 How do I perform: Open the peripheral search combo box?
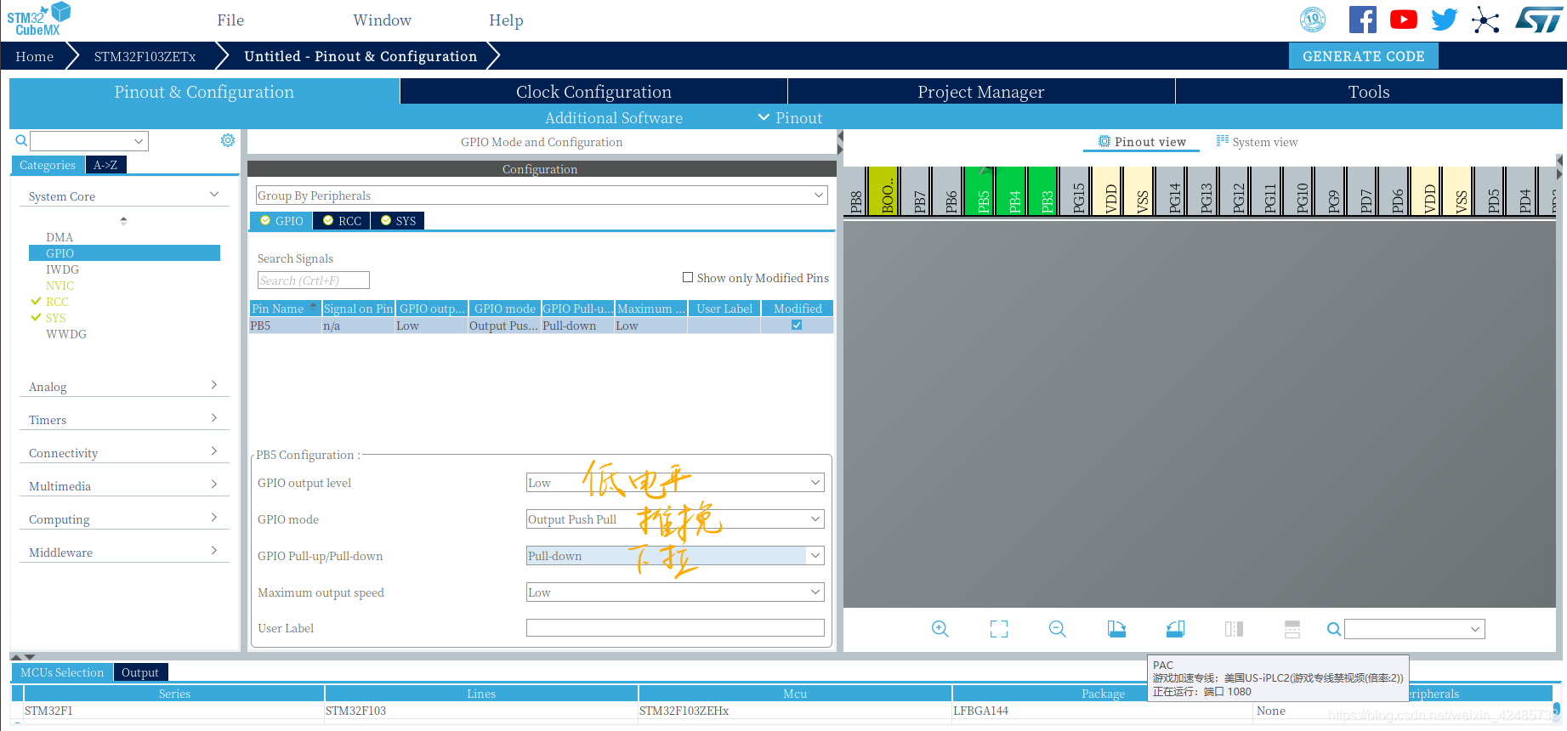(89, 141)
